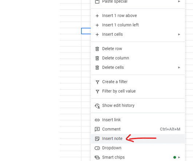Screen dimensions: 193x161
Task: Click the comment bubble plus icon
Action: 97,129
